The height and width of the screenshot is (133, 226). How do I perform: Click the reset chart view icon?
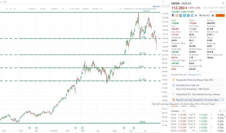tap(162, 6)
